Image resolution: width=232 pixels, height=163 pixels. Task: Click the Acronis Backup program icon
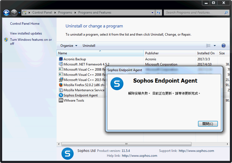point(61,59)
